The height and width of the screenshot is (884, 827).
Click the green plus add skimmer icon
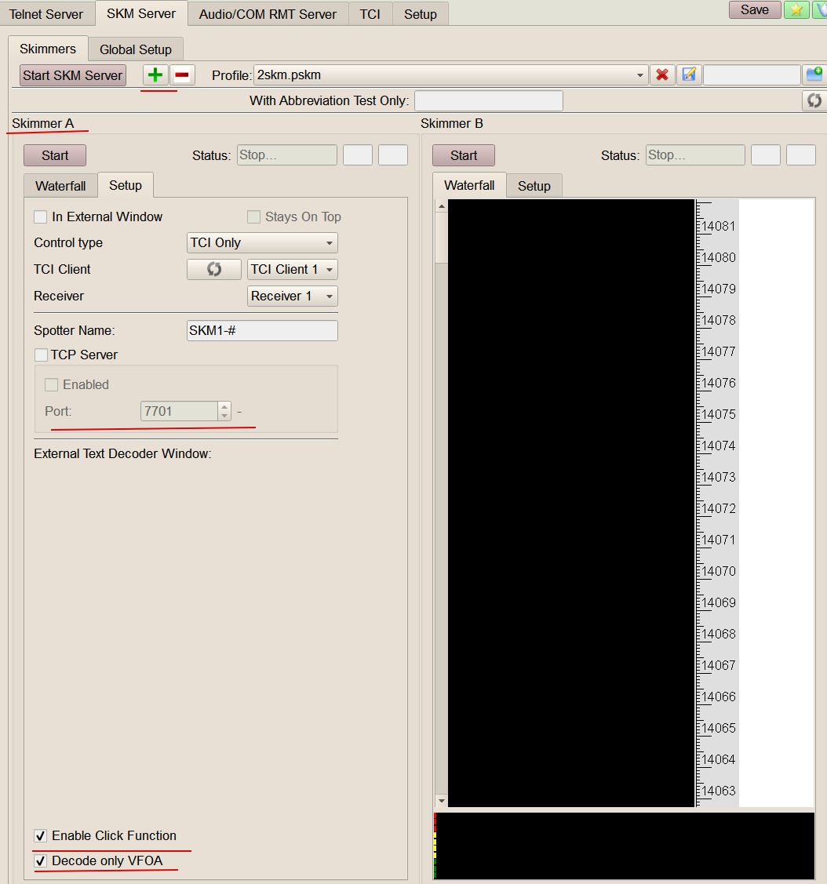[x=155, y=75]
